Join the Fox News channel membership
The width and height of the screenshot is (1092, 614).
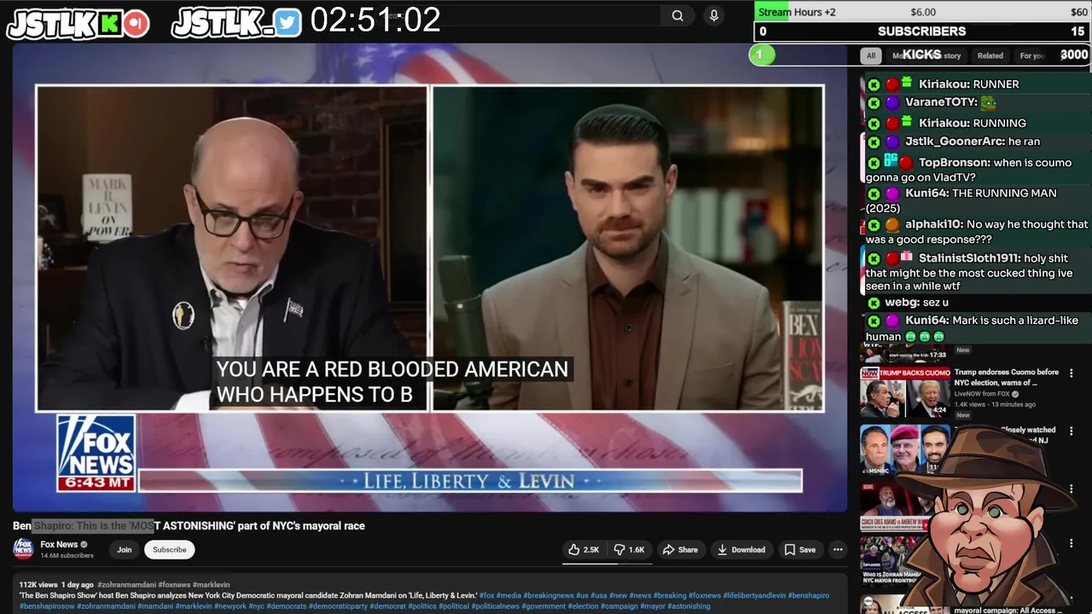125,550
